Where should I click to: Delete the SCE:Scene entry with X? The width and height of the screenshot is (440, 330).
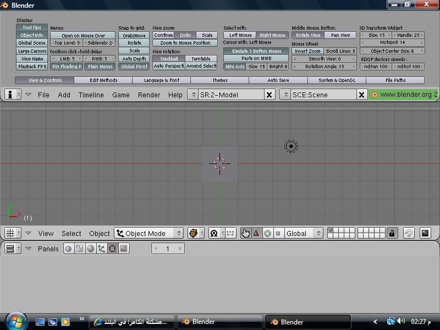click(x=361, y=95)
